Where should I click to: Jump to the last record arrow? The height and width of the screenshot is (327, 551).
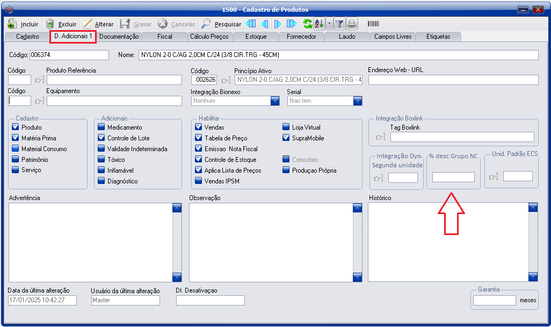(x=292, y=24)
